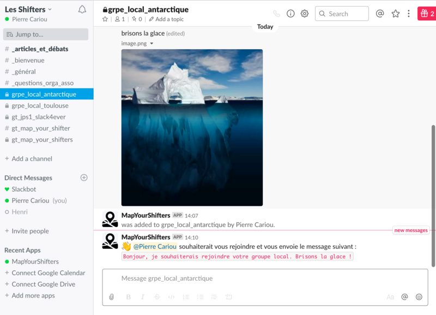Star the grpe_local_antarctique channel
436x315 pixels.
click(105, 19)
